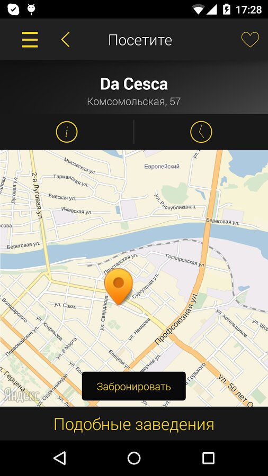This screenshot has width=268, height=476.
Task: Click the Забронировать button
Action: pyautogui.click(x=133, y=386)
